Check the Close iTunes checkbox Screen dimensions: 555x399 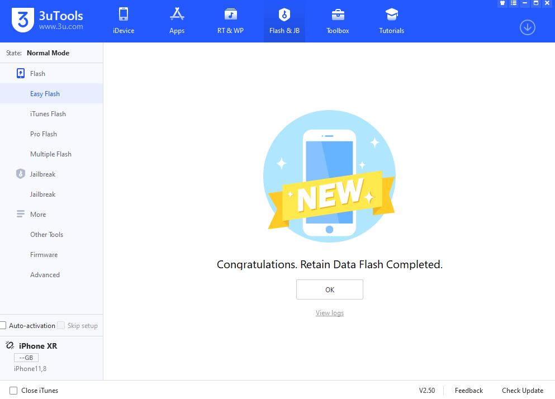(x=13, y=391)
